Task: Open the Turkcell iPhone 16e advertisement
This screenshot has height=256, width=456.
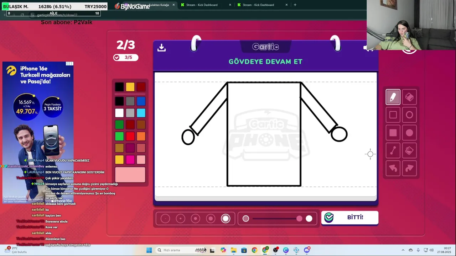Action: coord(38,132)
